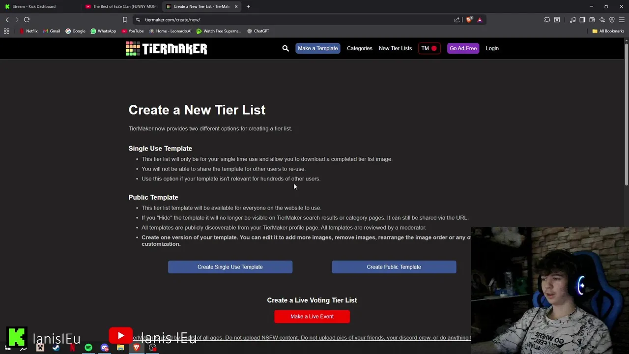The image size is (629, 354).
Task: Open the WhatsApp bookmark
Action: (x=103, y=31)
